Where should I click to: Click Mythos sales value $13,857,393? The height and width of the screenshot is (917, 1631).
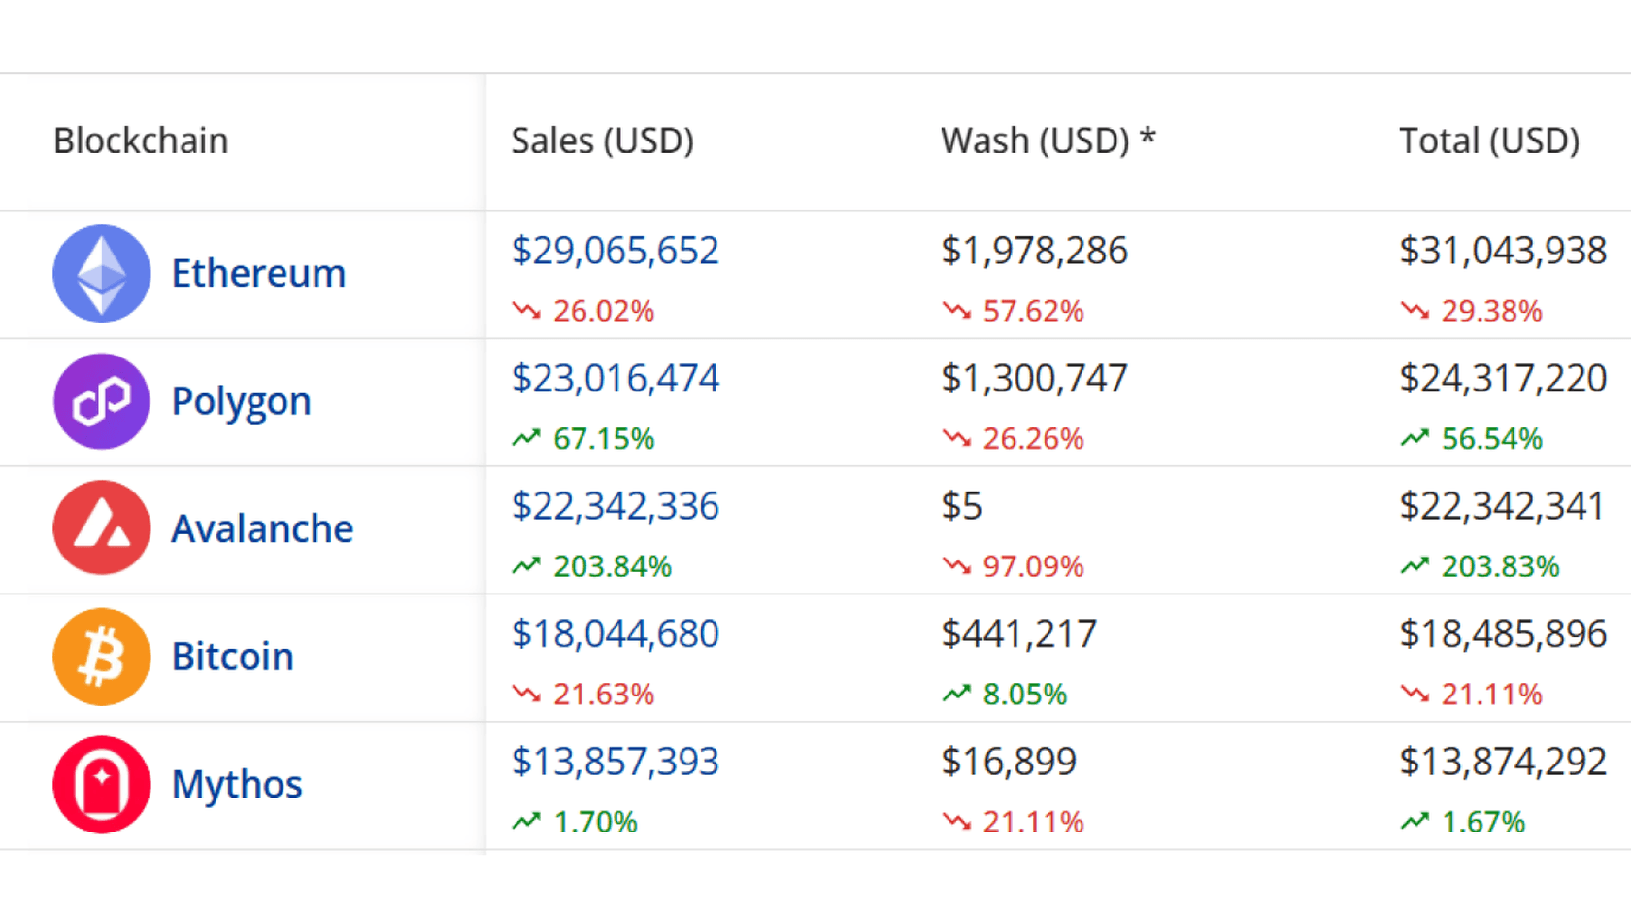(x=616, y=762)
